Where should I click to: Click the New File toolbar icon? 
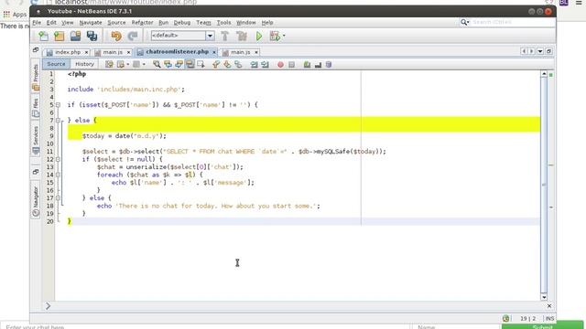point(44,37)
